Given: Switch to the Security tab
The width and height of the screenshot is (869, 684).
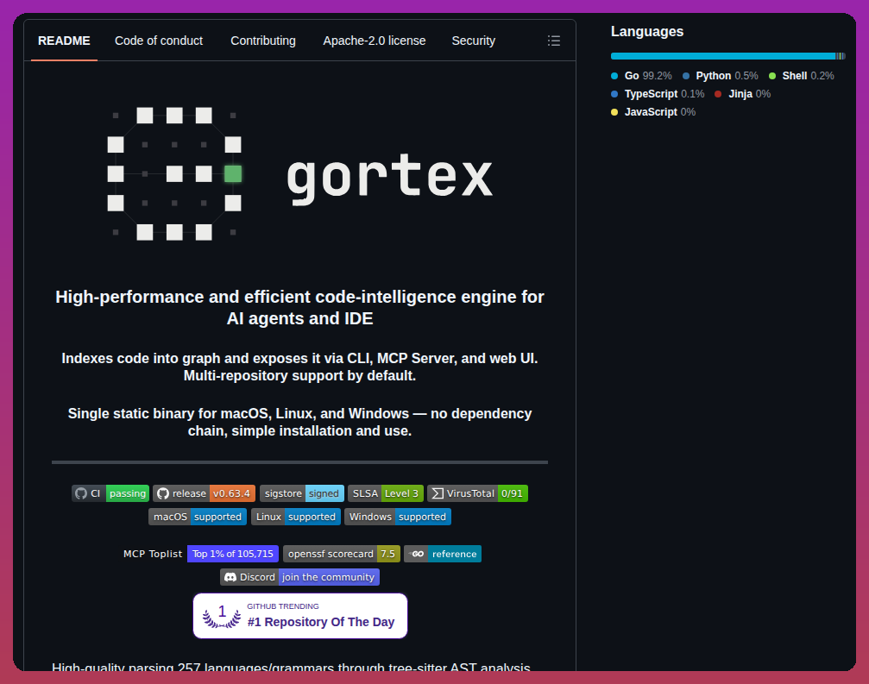Looking at the screenshot, I should [473, 41].
